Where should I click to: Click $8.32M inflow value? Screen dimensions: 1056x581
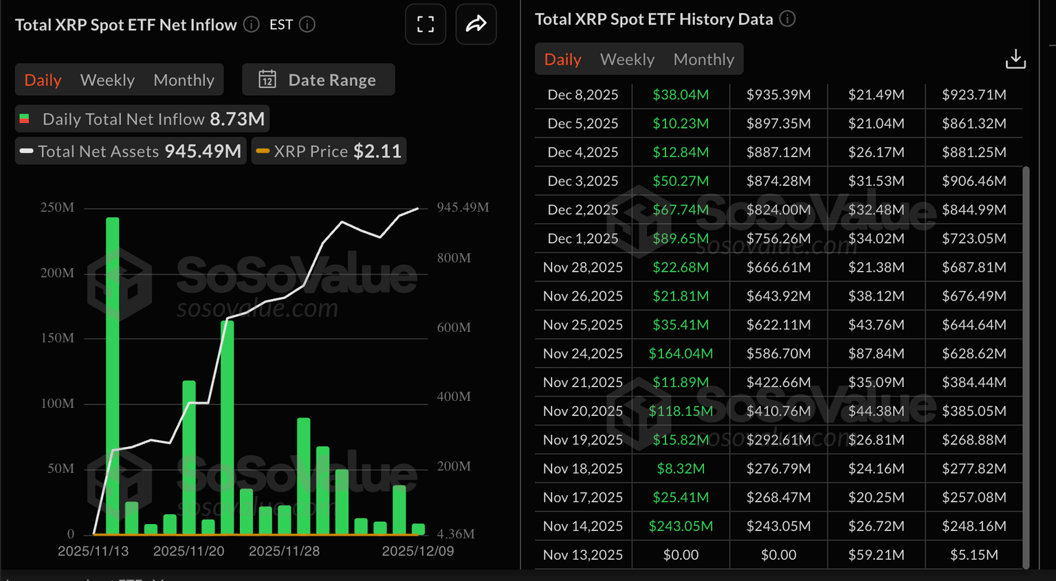click(x=681, y=469)
